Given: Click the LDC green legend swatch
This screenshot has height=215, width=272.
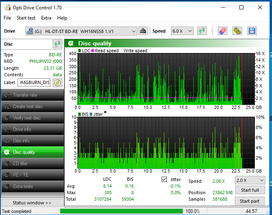Looking at the screenshot, I should 80,51.
